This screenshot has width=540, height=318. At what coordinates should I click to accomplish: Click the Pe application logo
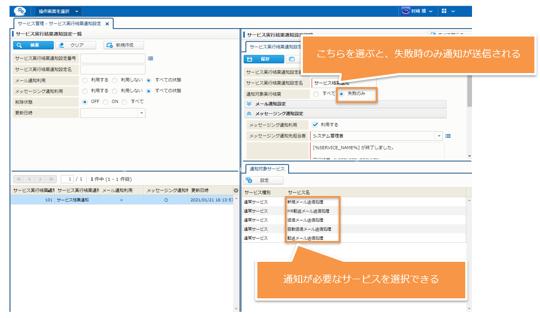[21, 11]
